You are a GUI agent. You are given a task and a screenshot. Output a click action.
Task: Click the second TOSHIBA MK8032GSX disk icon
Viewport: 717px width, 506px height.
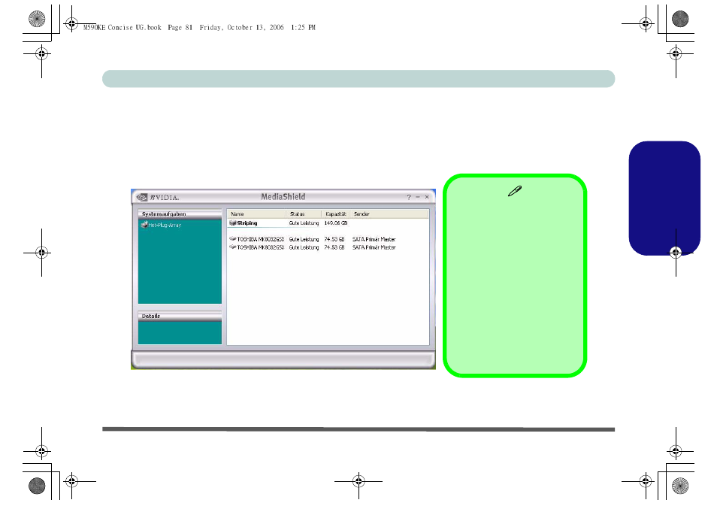pyautogui.click(x=233, y=247)
